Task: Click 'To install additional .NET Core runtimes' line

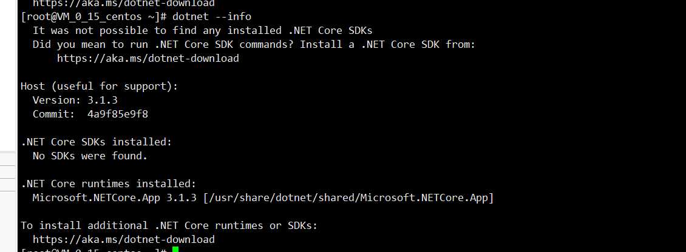Action: (169, 226)
